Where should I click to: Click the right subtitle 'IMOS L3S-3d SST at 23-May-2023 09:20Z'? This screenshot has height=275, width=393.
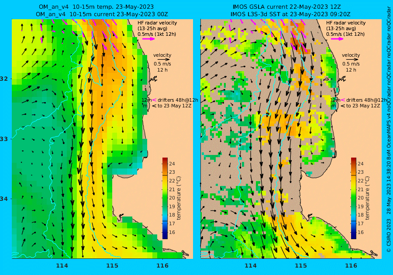(290, 14)
